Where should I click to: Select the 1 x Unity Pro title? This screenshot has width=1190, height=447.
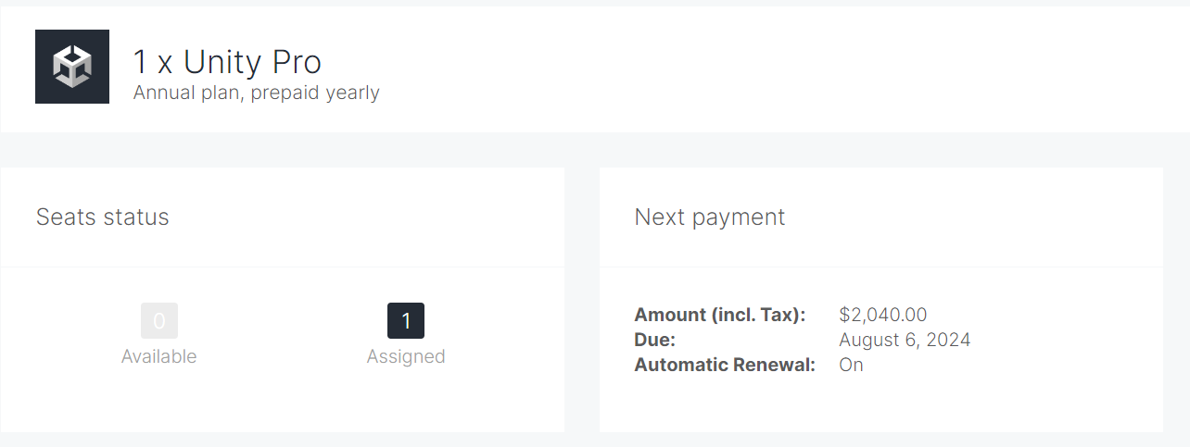click(227, 62)
